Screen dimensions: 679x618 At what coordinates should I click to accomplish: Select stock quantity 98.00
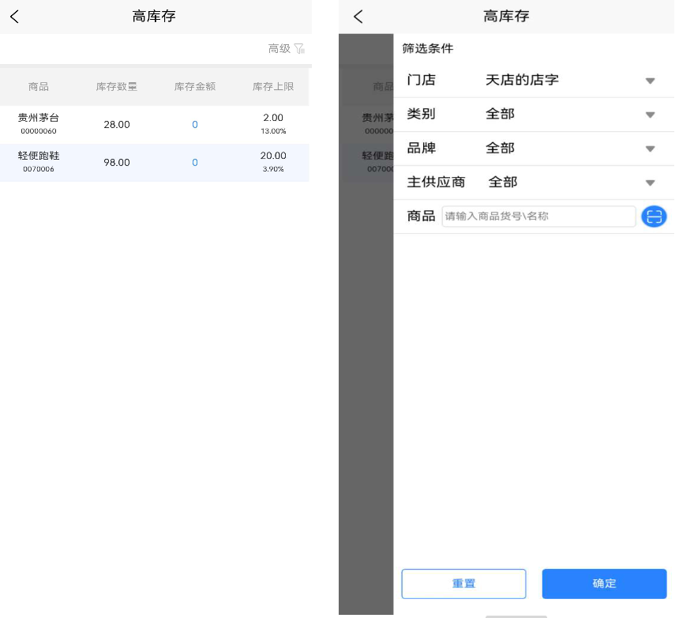pos(117,163)
